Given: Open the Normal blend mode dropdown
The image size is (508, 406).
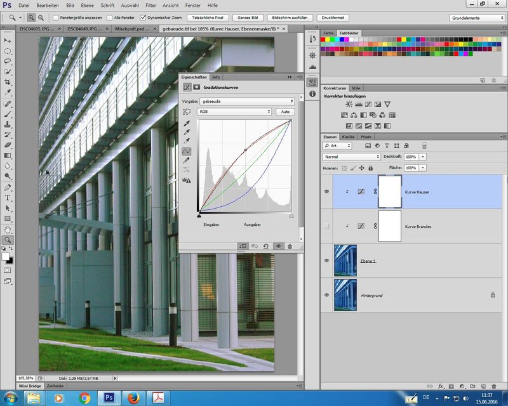Looking at the screenshot, I should (x=351, y=157).
